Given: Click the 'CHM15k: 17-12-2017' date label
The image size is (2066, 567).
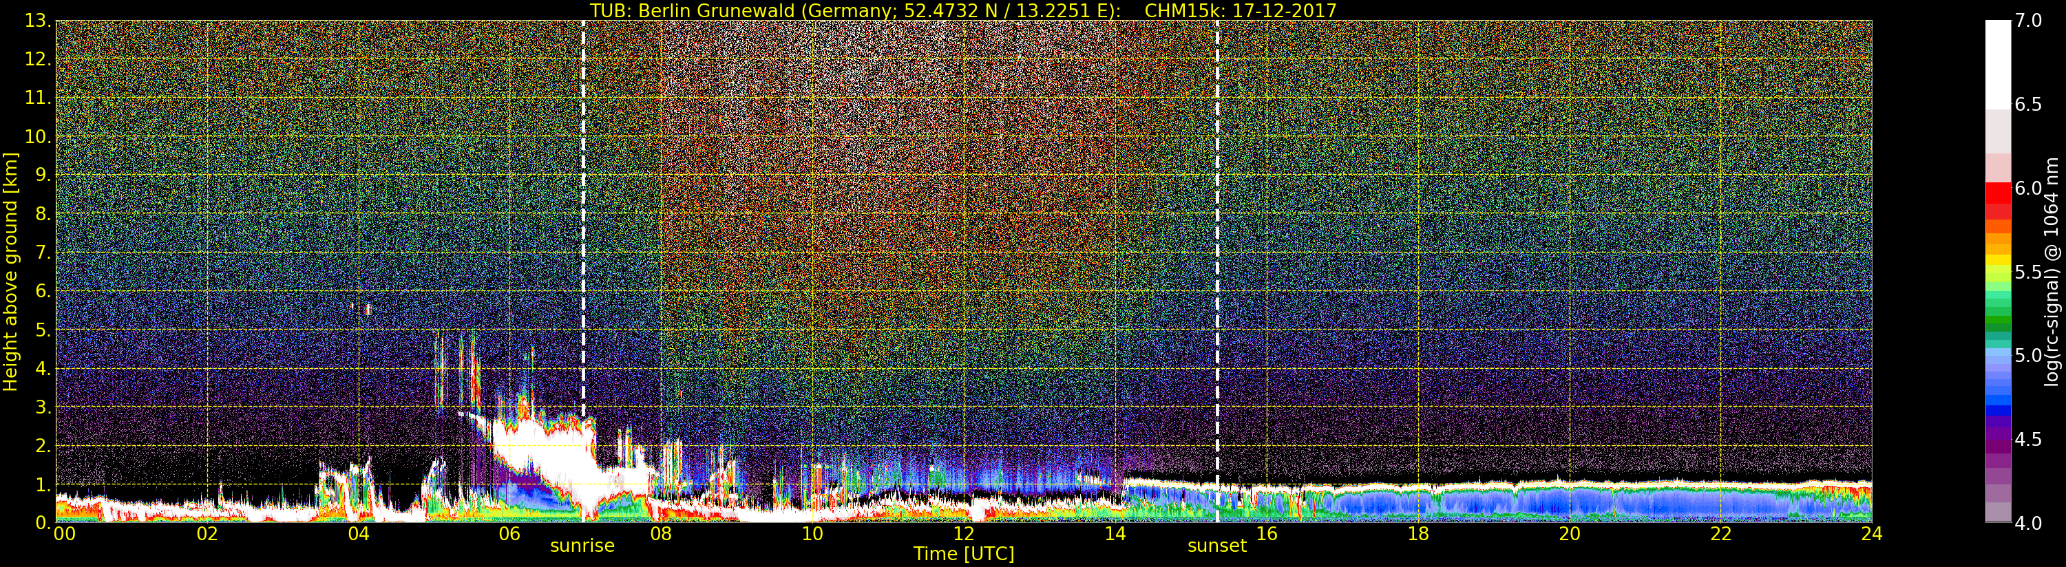Looking at the screenshot, I should pos(1240,10).
